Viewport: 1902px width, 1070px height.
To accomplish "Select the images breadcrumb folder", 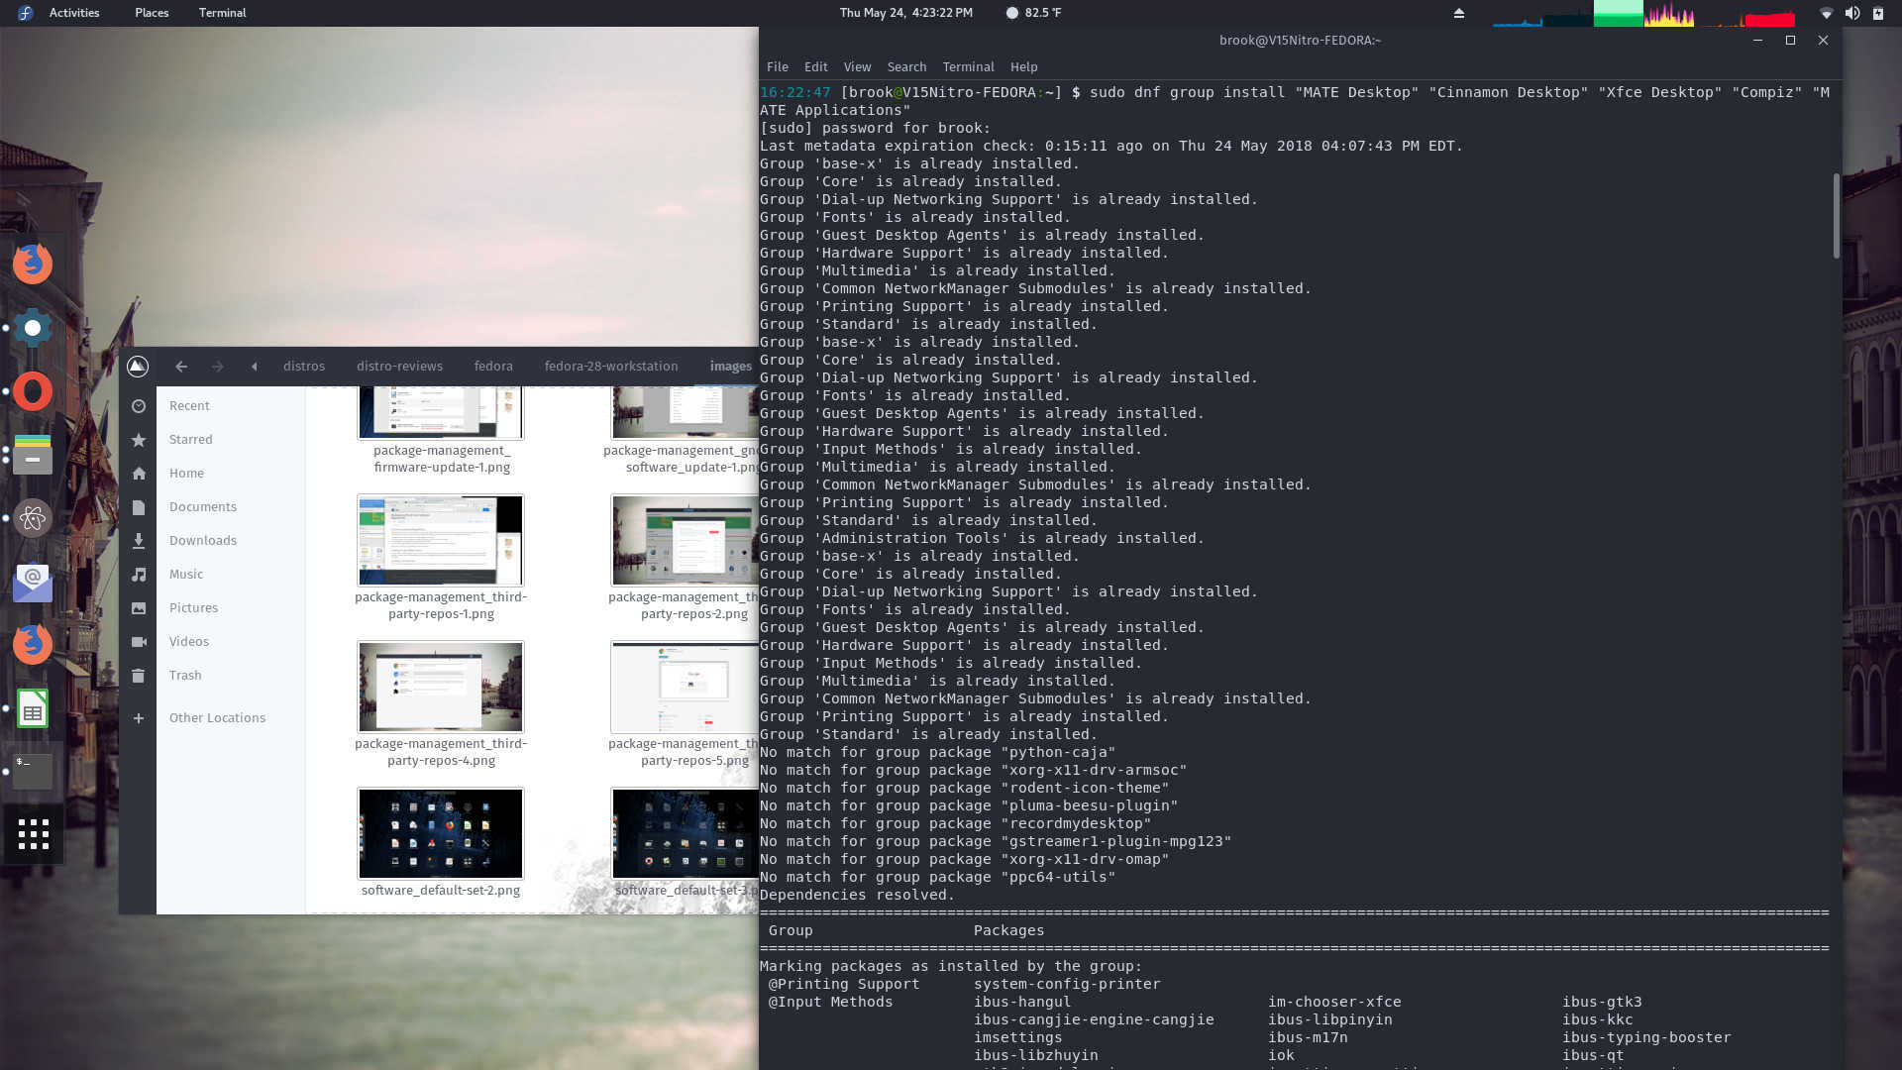I will coord(730,366).
